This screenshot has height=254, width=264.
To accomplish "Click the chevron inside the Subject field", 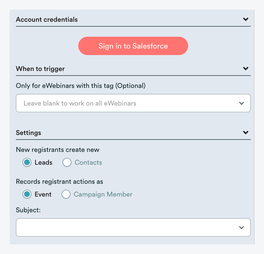I will tap(241, 227).
